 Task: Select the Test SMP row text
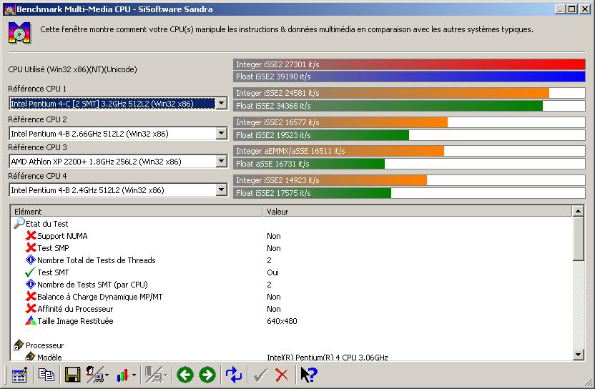[x=53, y=248]
